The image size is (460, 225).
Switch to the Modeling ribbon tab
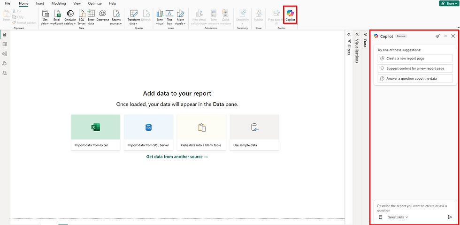tap(59, 4)
